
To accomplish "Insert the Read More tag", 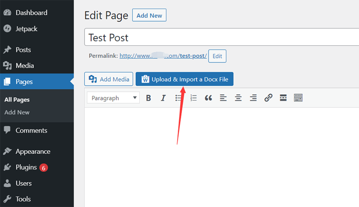I will click(283, 98).
